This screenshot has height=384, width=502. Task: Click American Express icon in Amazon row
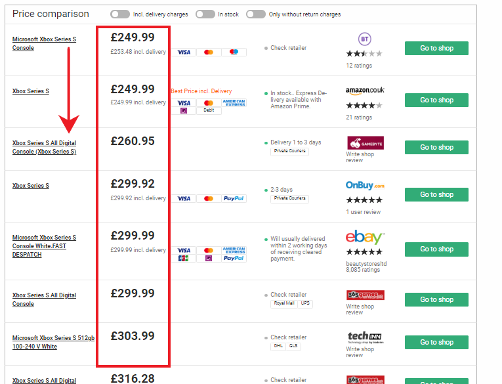[x=234, y=102]
